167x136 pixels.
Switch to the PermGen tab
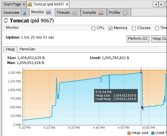click(x=27, y=49)
